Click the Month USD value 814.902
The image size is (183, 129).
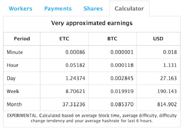coord(167,104)
